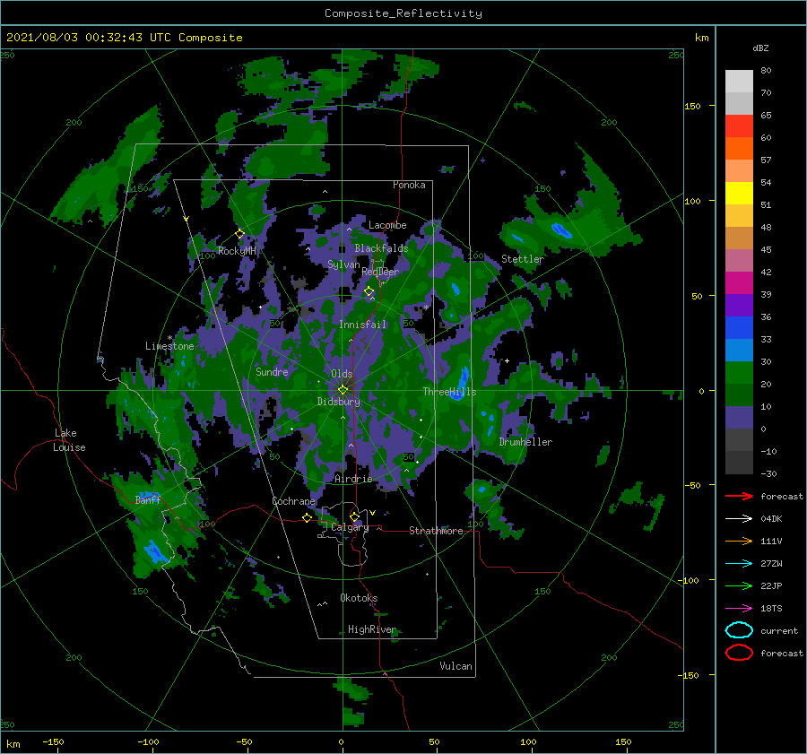This screenshot has width=807, height=754.
Task: Select the Olds label
Action: point(342,374)
